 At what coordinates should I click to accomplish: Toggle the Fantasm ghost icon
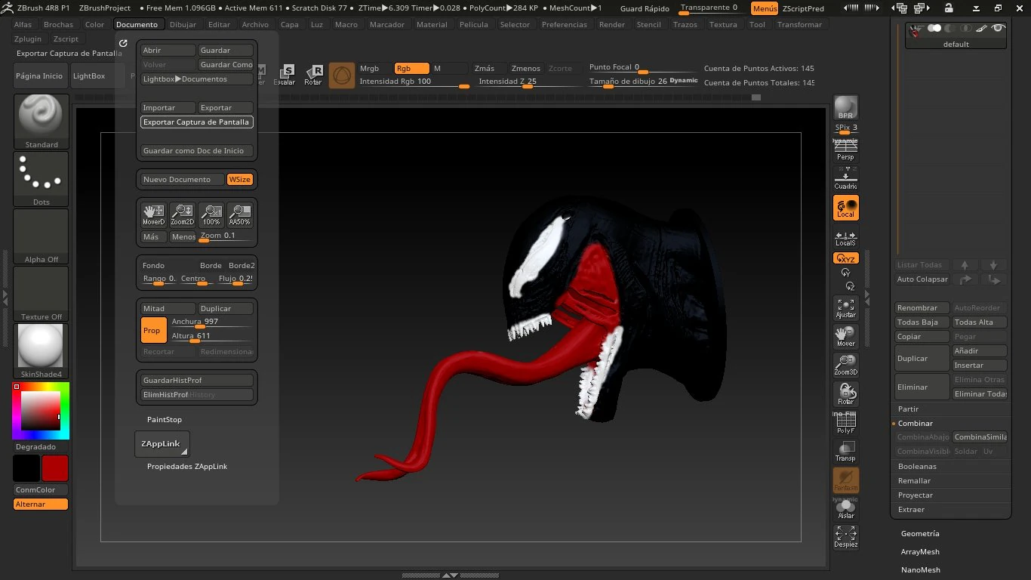(x=845, y=480)
